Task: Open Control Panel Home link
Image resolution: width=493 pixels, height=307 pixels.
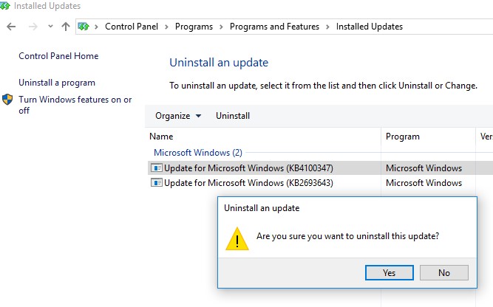Action: pos(58,56)
